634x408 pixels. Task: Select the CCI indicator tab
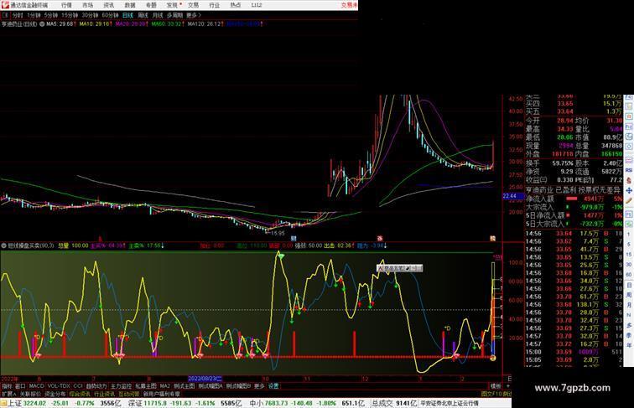(x=78, y=386)
